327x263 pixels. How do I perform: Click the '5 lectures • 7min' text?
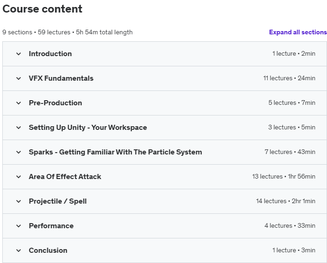pyautogui.click(x=292, y=103)
